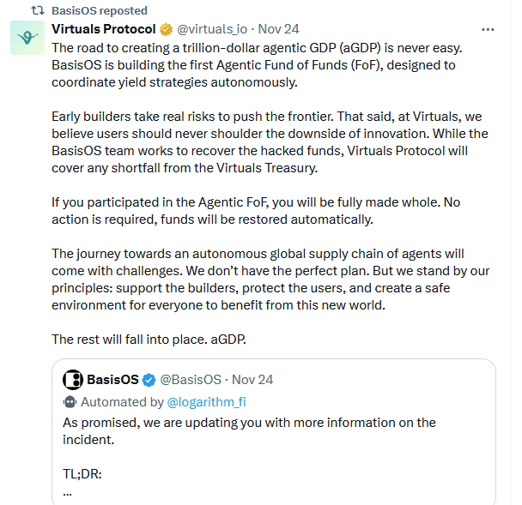522x505 pixels.
Task: Click the "TL;DR:" line in quoted post
Action: [82, 473]
